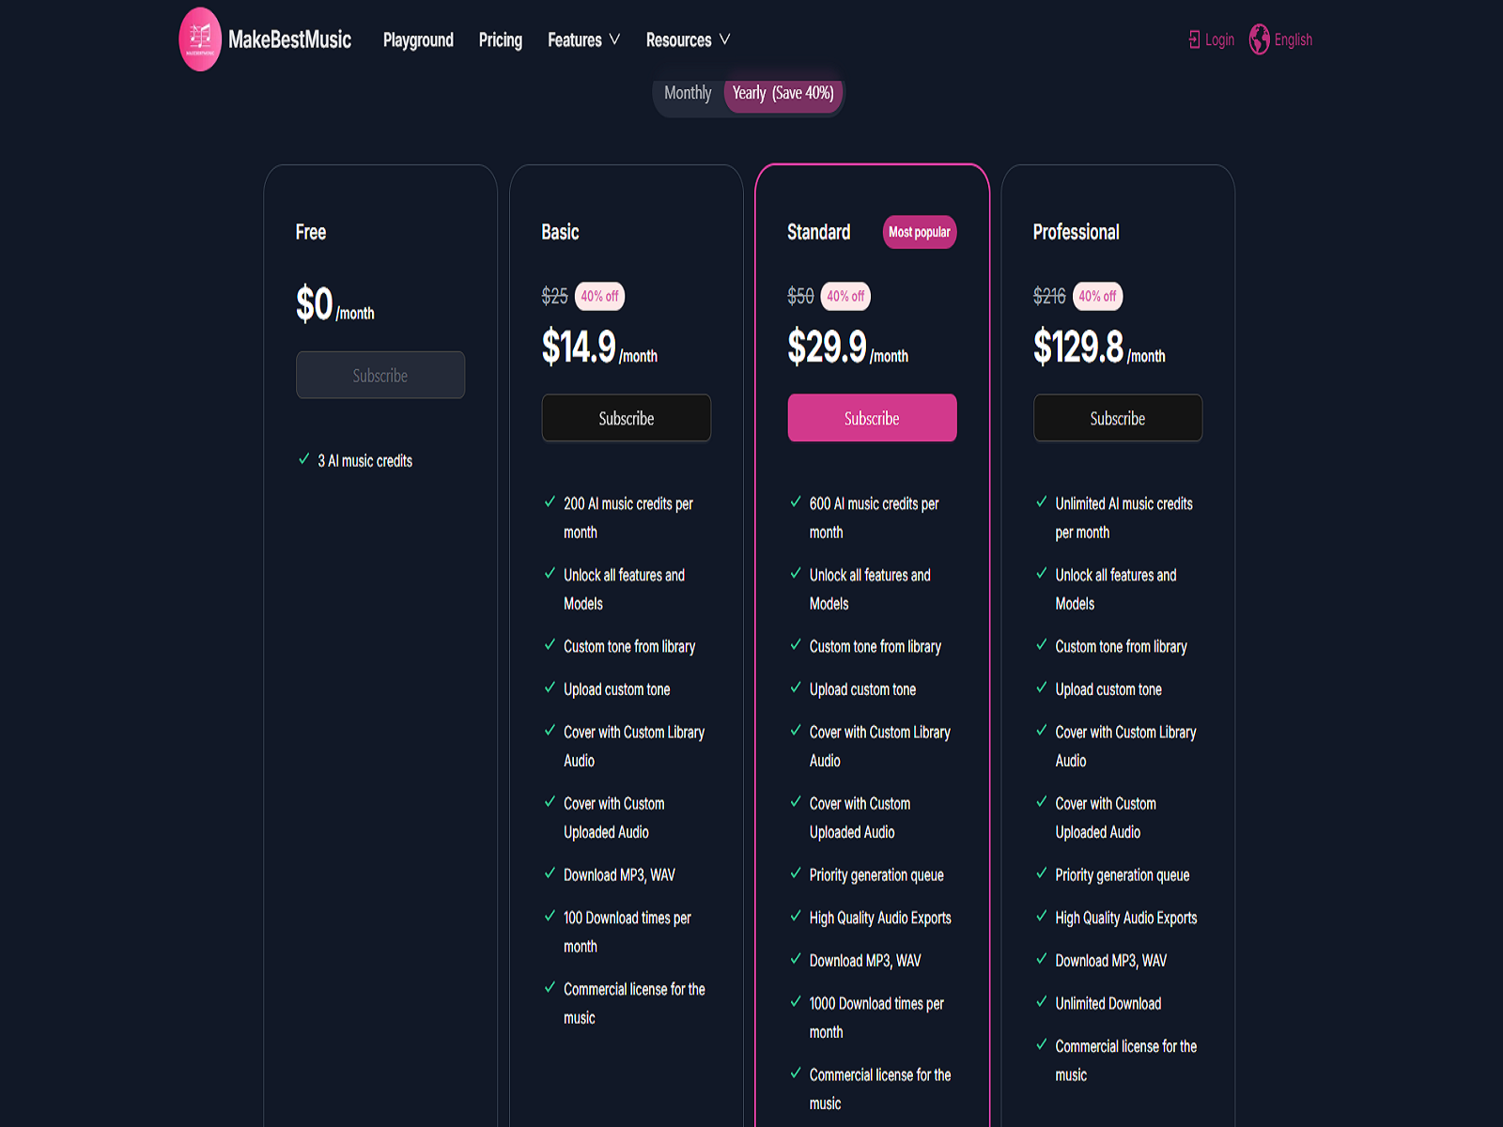Screen dimensions: 1503x1127
Task: Subscribe to the Free plan
Action: 380,375
